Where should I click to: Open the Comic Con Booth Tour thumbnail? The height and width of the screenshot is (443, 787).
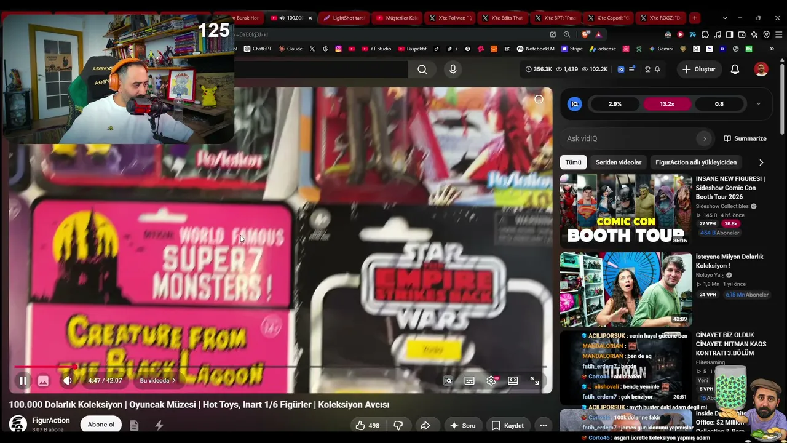[626, 211]
